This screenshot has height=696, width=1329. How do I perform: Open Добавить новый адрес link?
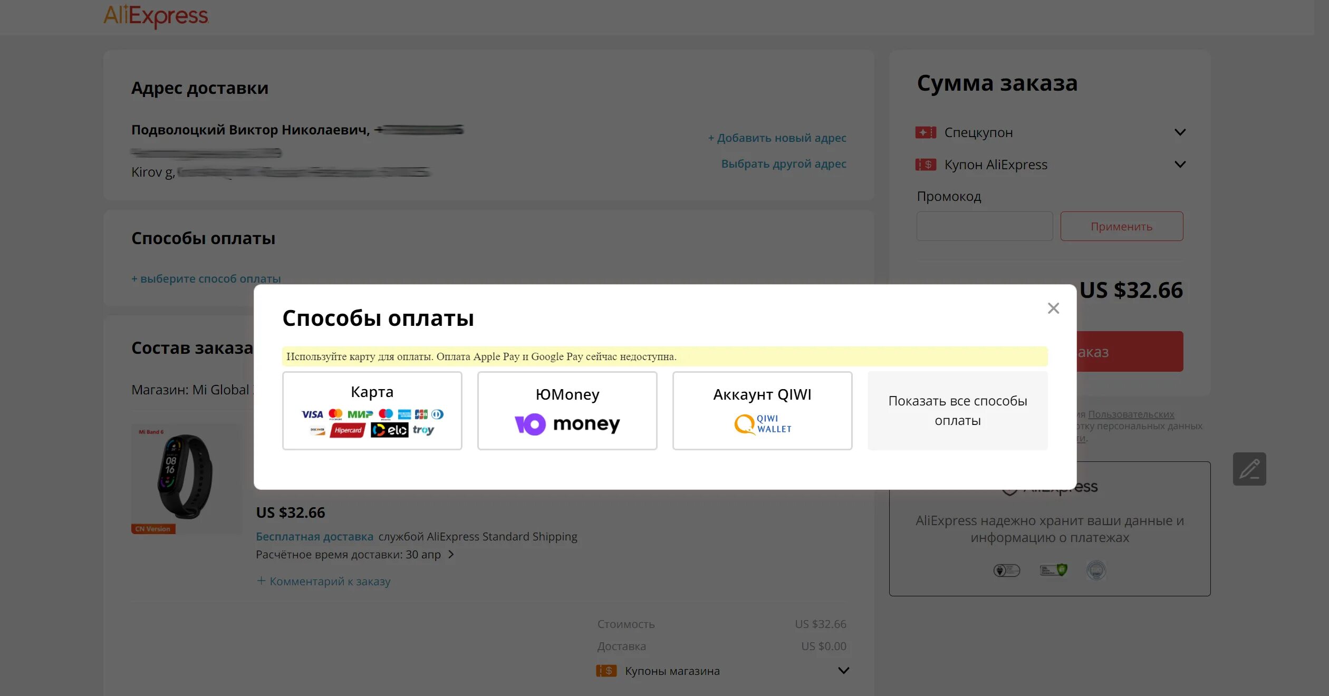(777, 138)
